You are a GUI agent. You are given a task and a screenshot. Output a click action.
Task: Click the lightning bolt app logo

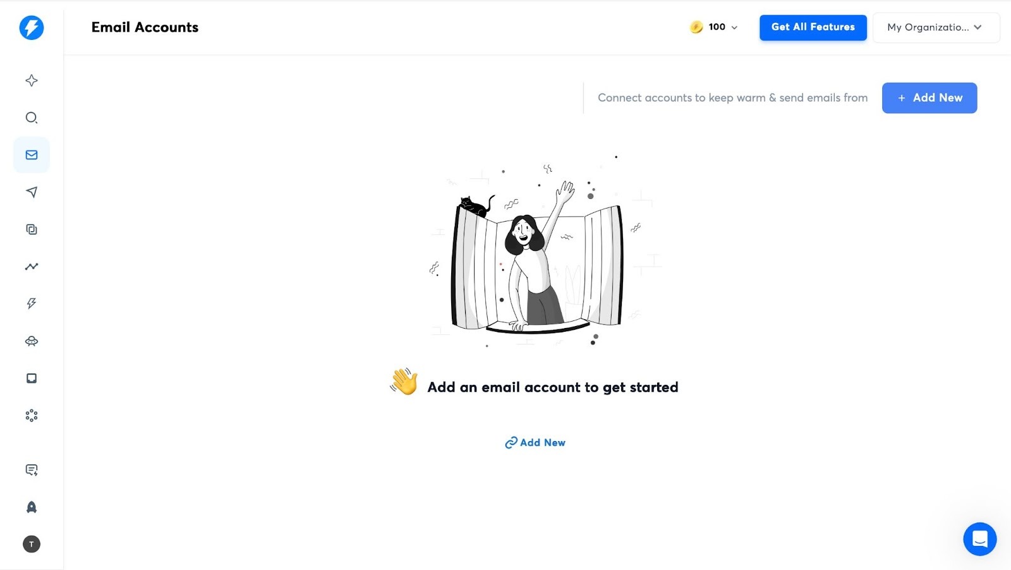[x=32, y=27]
